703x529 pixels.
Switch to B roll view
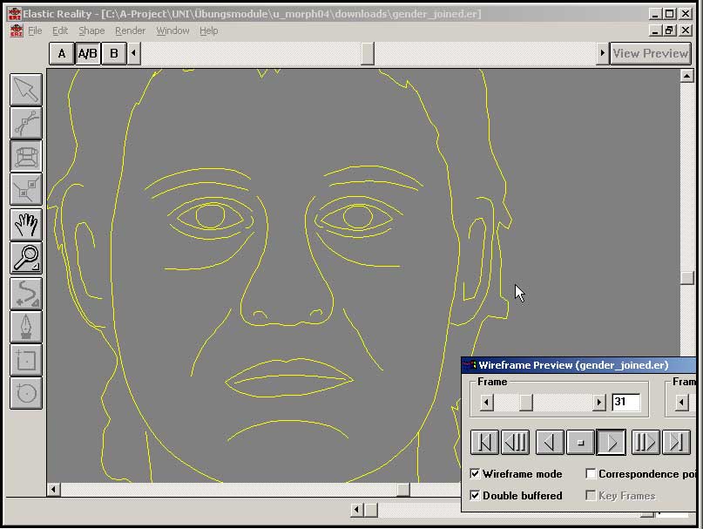click(114, 54)
